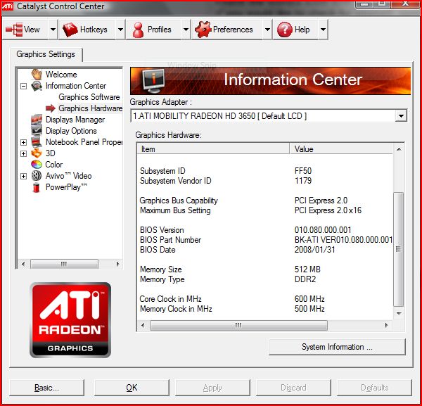This screenshot has width=422, height=406.
Task: Open the Profiles dropdown arrow
Action: tap(186, 30)
